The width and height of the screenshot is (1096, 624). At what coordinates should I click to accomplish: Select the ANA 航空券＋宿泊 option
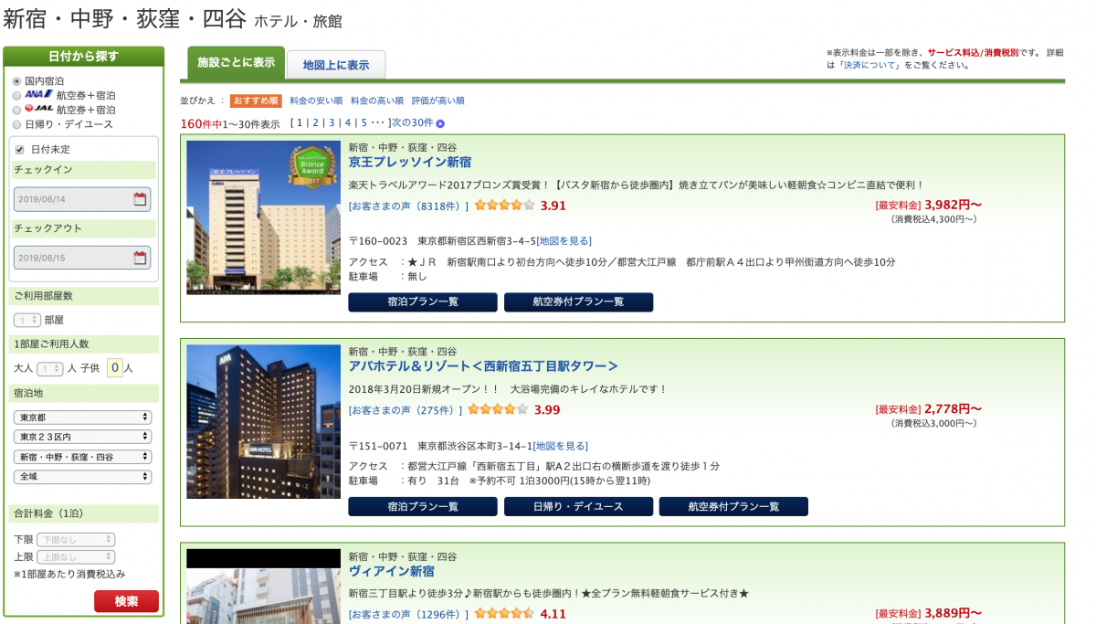tap(16, 95)
